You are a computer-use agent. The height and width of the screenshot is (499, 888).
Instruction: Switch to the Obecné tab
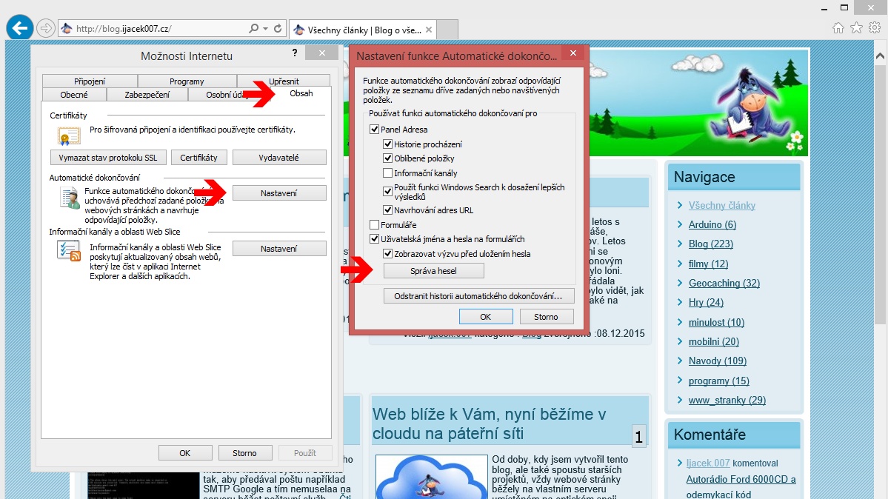(x=74, y=95)
